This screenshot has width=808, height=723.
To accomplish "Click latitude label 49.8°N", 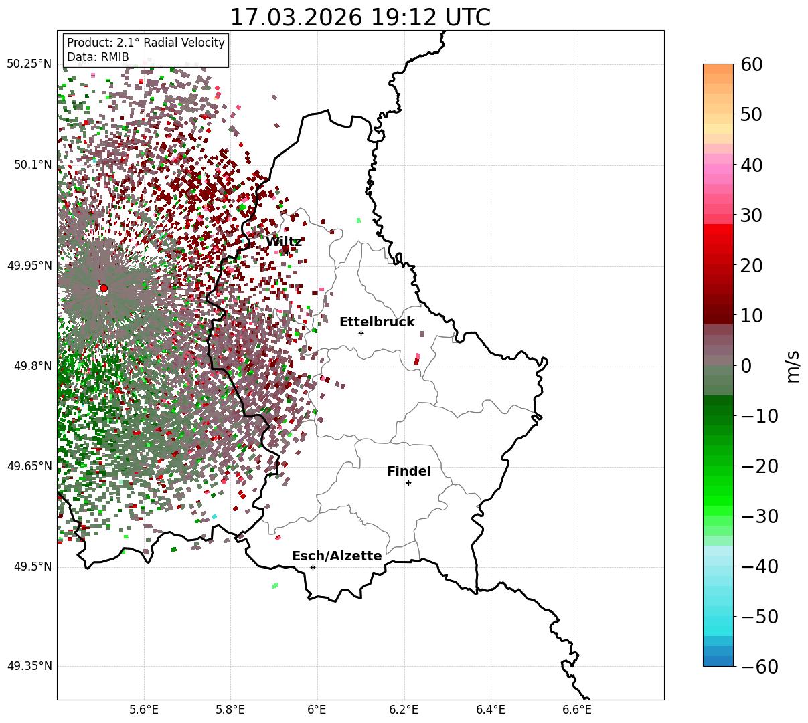I will coord(32,366).
